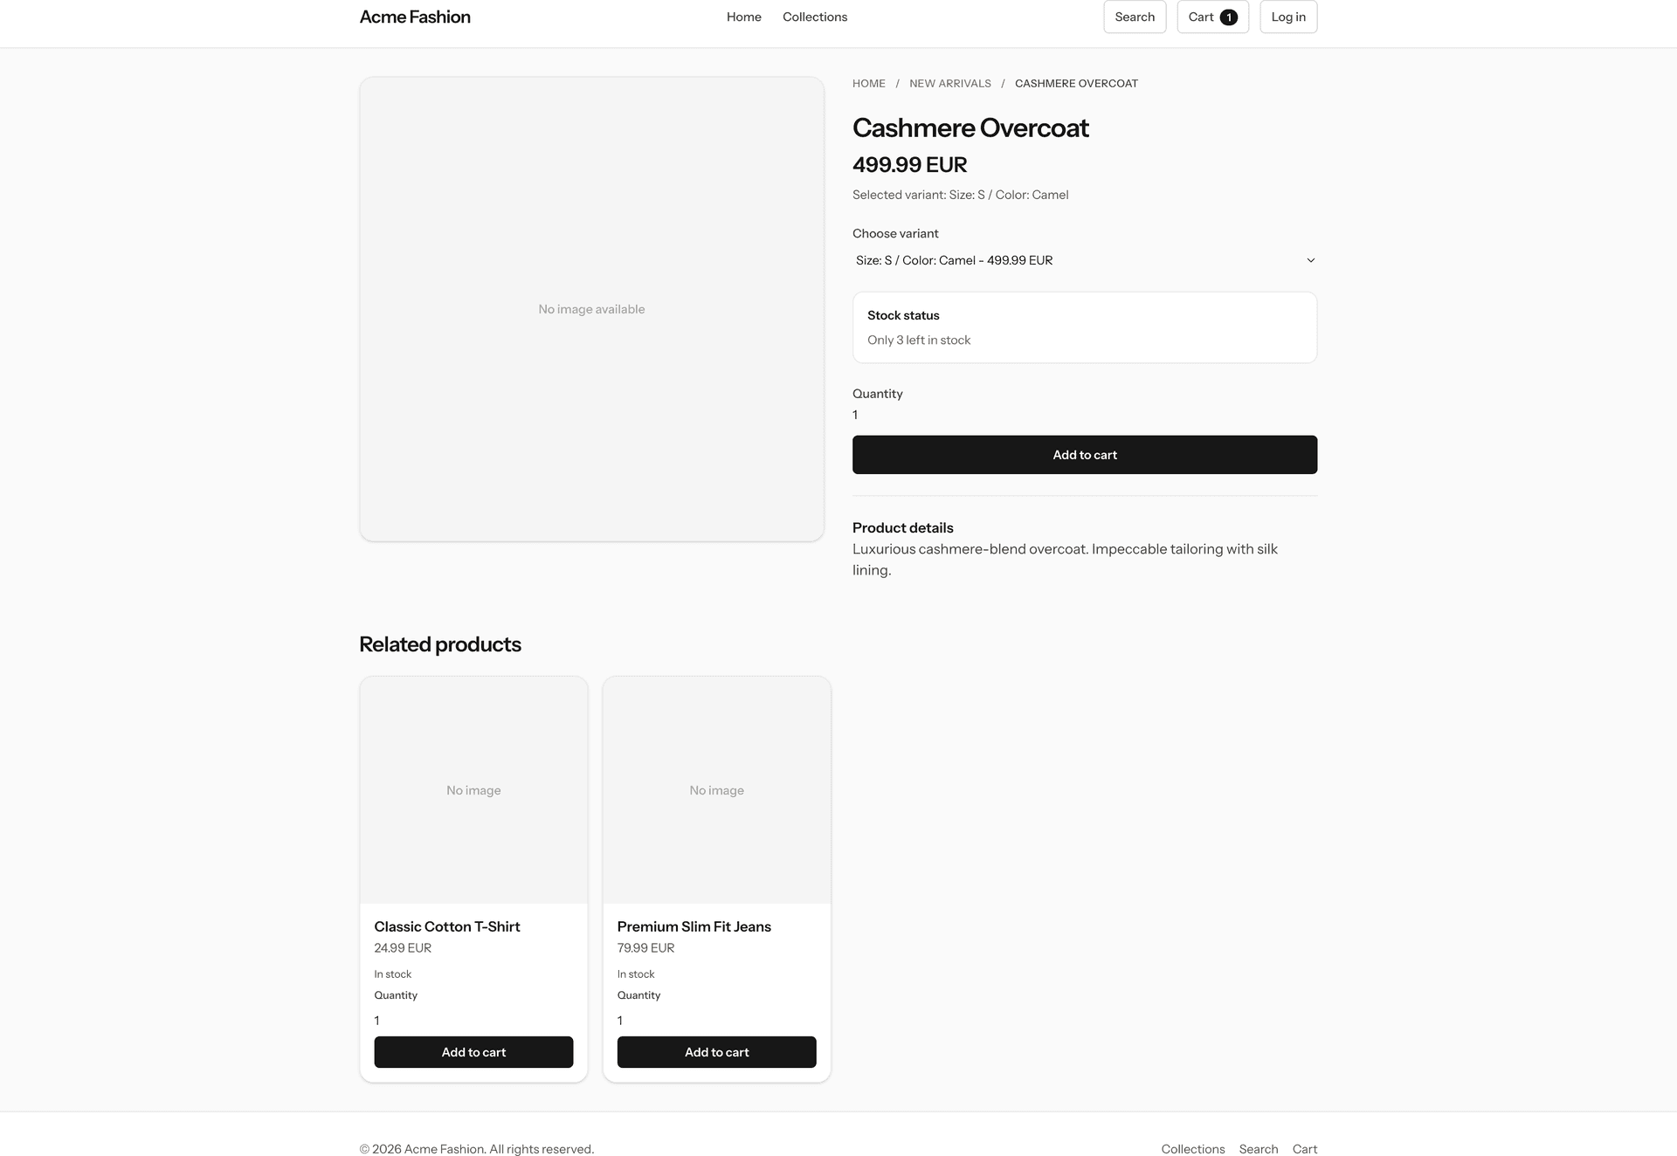Open the Size/Color variant dropdown
1677x1156 pixels.
[1085, 259]
